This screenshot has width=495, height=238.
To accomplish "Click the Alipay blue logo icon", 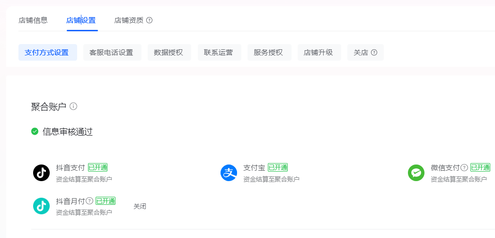I will tap(229, 173).
